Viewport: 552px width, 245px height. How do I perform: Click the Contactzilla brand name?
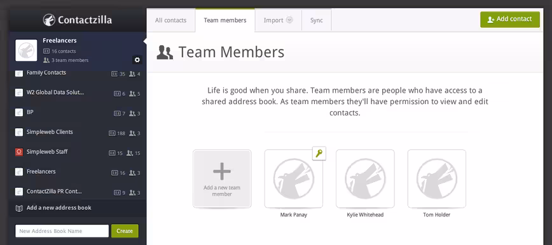tap(85, 20)
